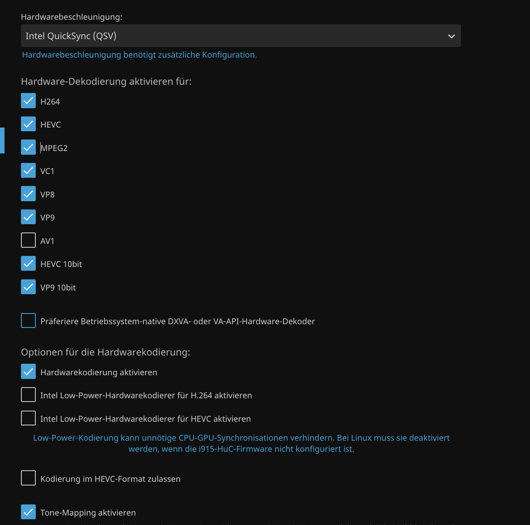
Task: Click the HEVC 10bit label text
Action: pyautogui.click(x=61, y=264)
